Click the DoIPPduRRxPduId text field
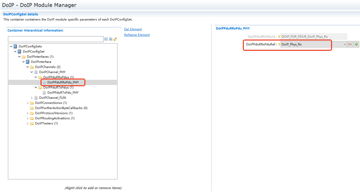This screenshot has height=194, width=360. (314, 37)
